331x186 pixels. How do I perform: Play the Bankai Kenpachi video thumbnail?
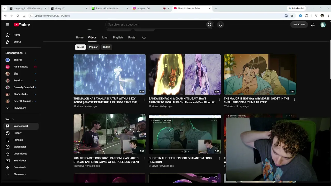(x=185, y=74)
